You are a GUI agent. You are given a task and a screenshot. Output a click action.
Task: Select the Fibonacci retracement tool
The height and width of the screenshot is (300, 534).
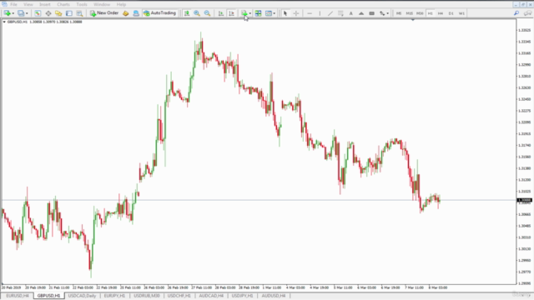pos(340,13)
